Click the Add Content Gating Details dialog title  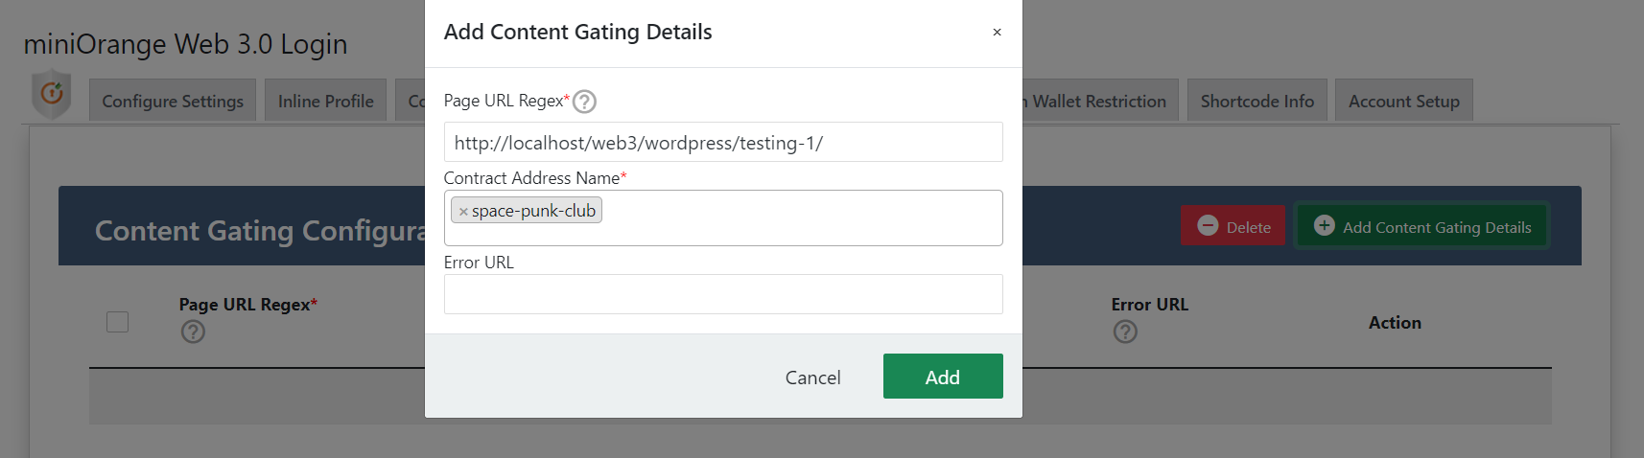coord(577,32)
